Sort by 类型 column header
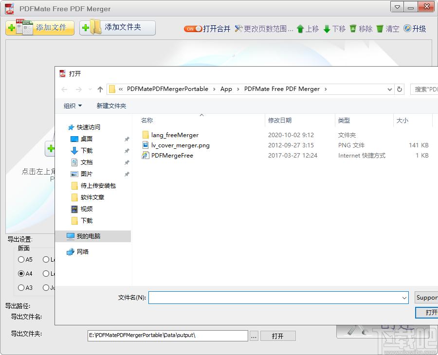The height and width of the screenshot is (355, 438). 344,120
